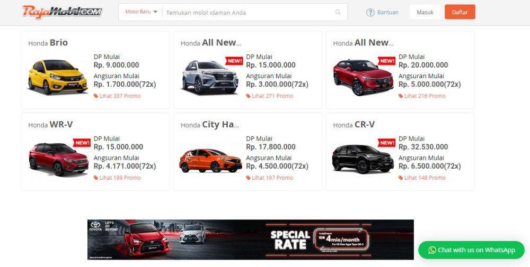Viewport: 530px width, 267px height.
Task: Open Lihat 216 Promo link
Action: [x=425, y=96]
